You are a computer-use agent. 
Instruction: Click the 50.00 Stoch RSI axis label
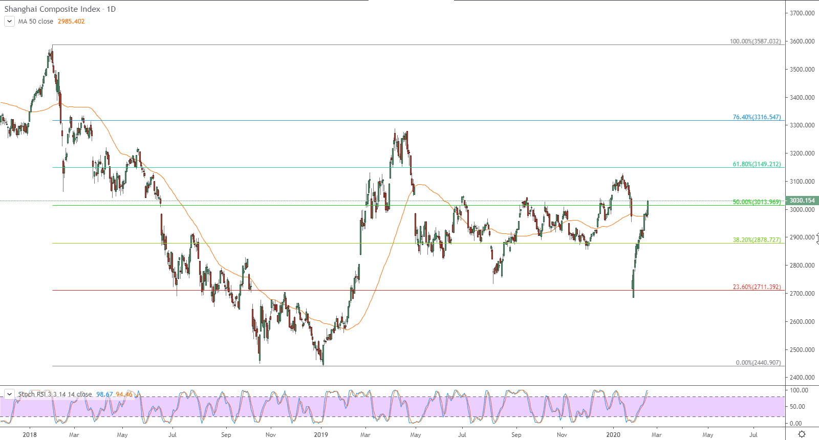coord(798,407)
